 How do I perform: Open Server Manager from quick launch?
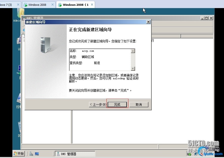31,154
